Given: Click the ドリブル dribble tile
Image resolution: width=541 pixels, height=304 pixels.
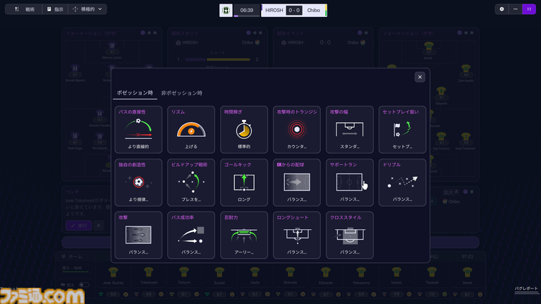Looking at the screenshot, I should [x=403, y=182].
